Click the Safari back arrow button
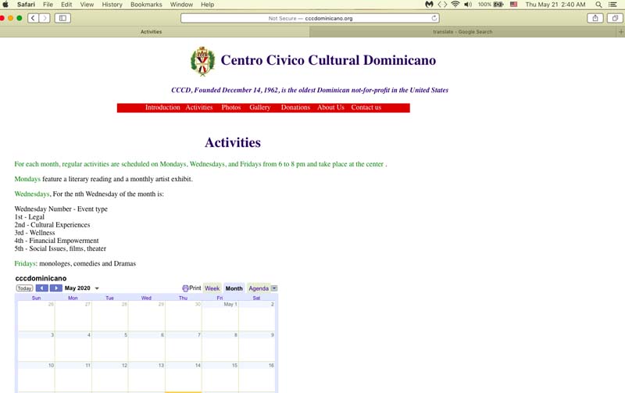This screenshot has width=625, height=393. point(34,18)
